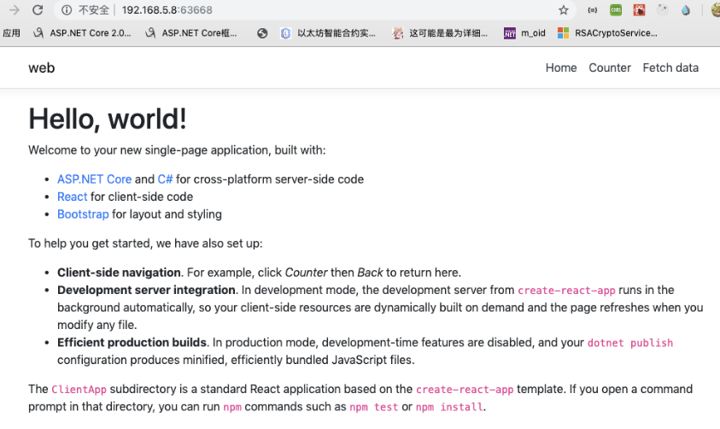The image size is (720, 429).
Task: Follow the C# link
Action: click(x=166, y=179)
